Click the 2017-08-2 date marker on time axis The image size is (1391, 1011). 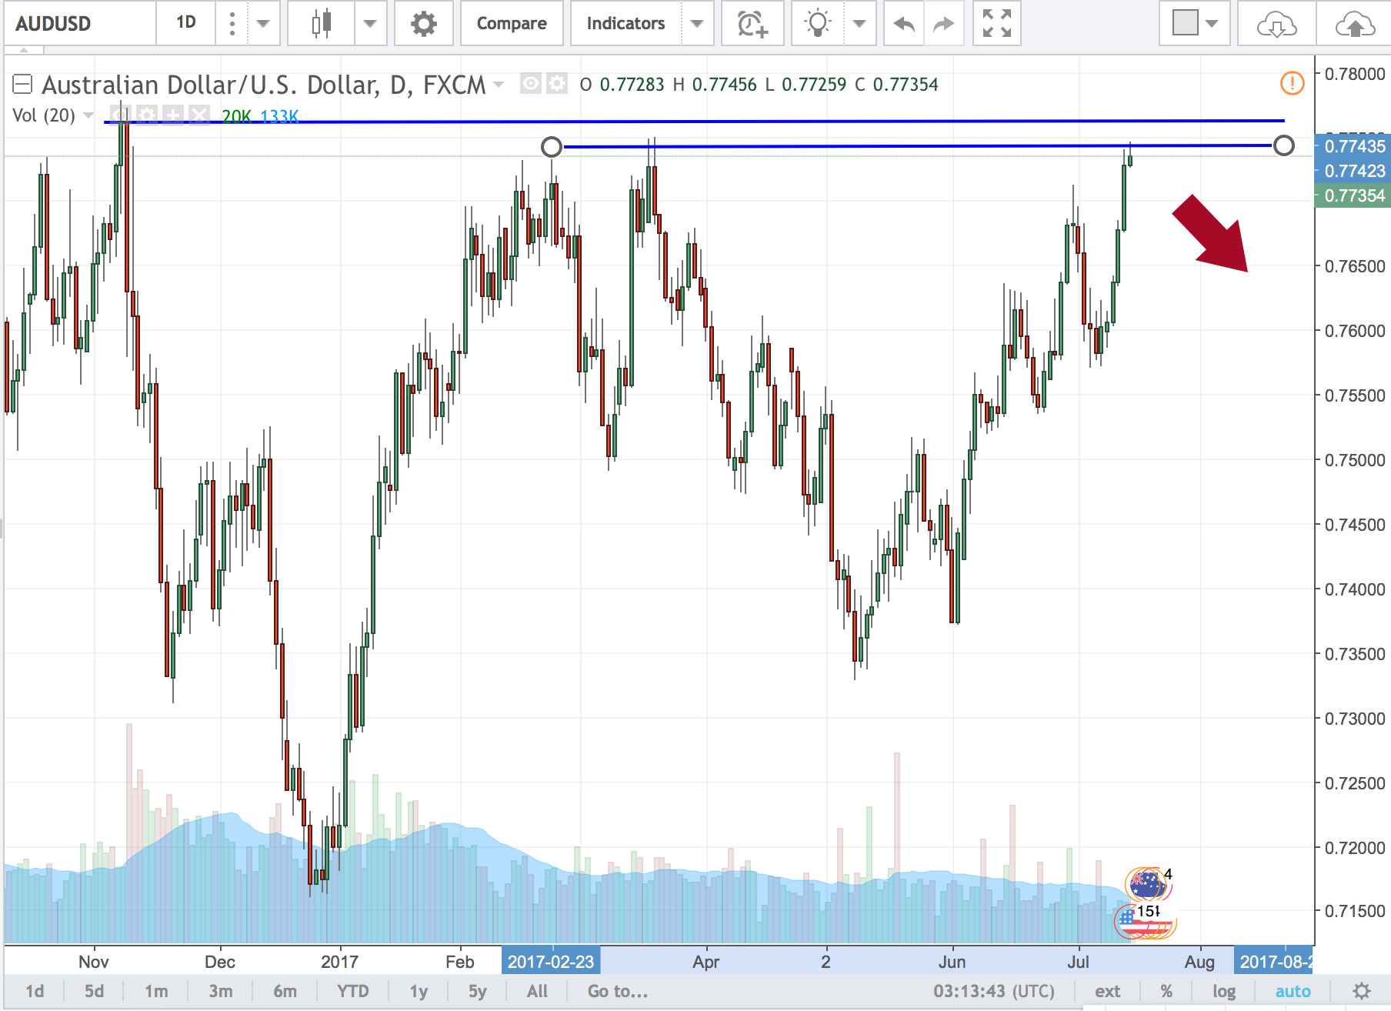(1274, 961)
